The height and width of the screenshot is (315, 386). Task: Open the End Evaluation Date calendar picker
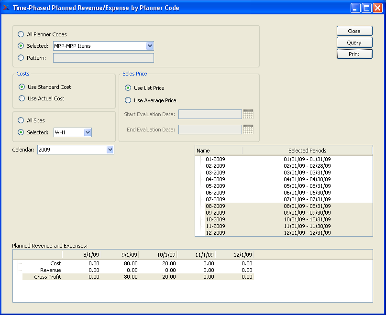[x=248, y=130]
